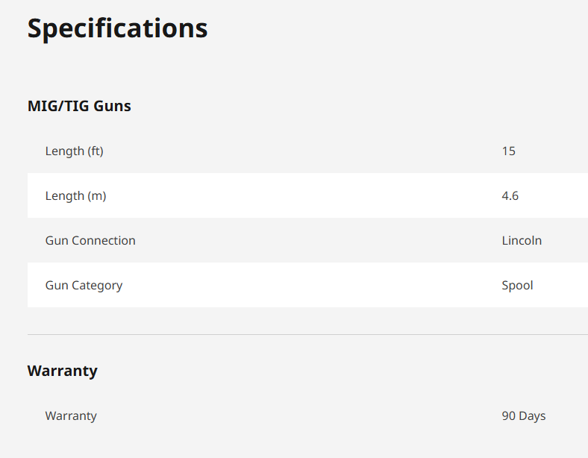Select the Lincoln gun connection value
588x458 pixels.
pos(522,240)
